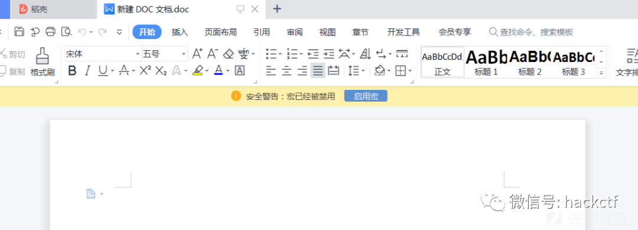The width and height of the screenshot is (638, 230).
Task: Align text right
Action: (x=302, y=71)
